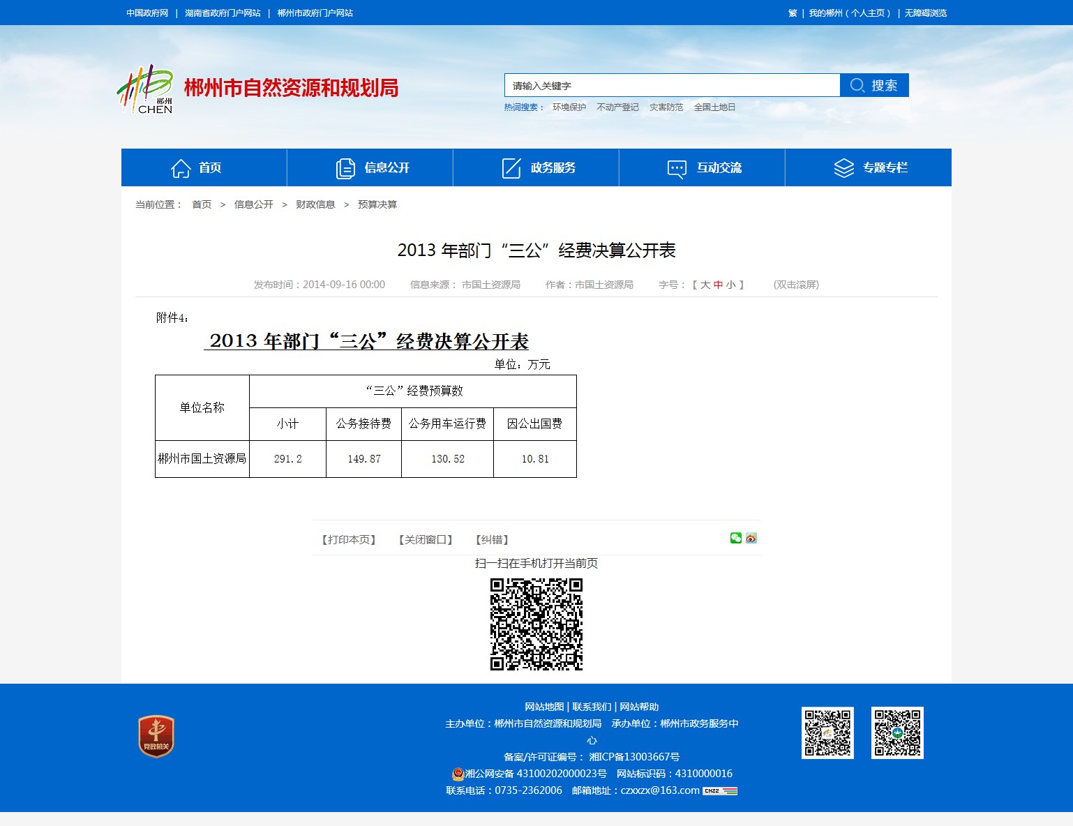Open the 郴州市政府门户网站 link
The width and height of the screenshot is (1073, 826).
coord(315,13)
